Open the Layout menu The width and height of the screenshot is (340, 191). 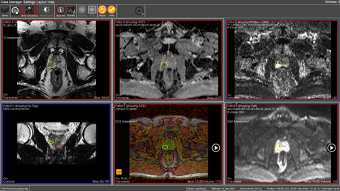click(x=41, y=2)
